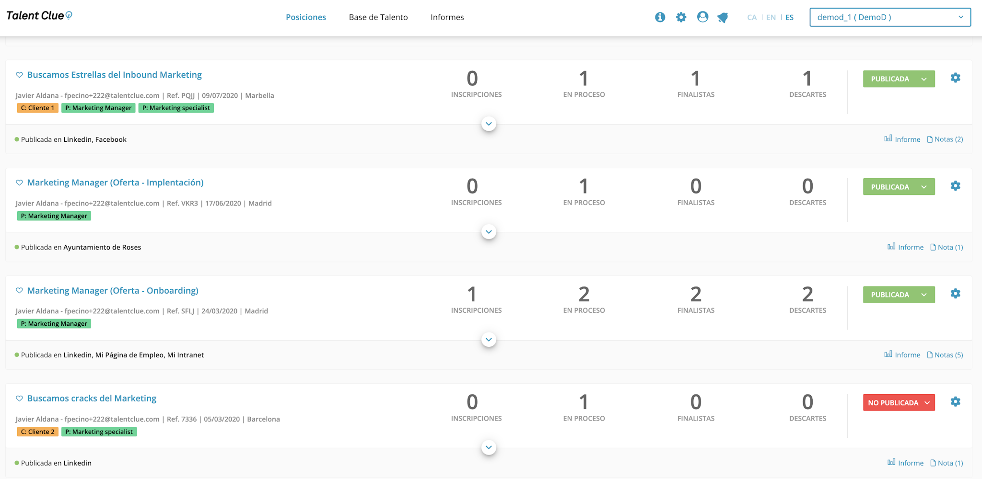
Task: Expand details of Marketing Manager (Oferta - Onboarding)
Action: pyautogui.click(x=489, y=340)
